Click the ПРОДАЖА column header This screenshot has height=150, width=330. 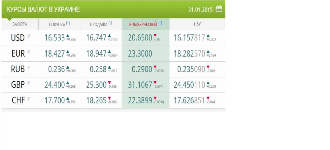(x=98, y=24)
